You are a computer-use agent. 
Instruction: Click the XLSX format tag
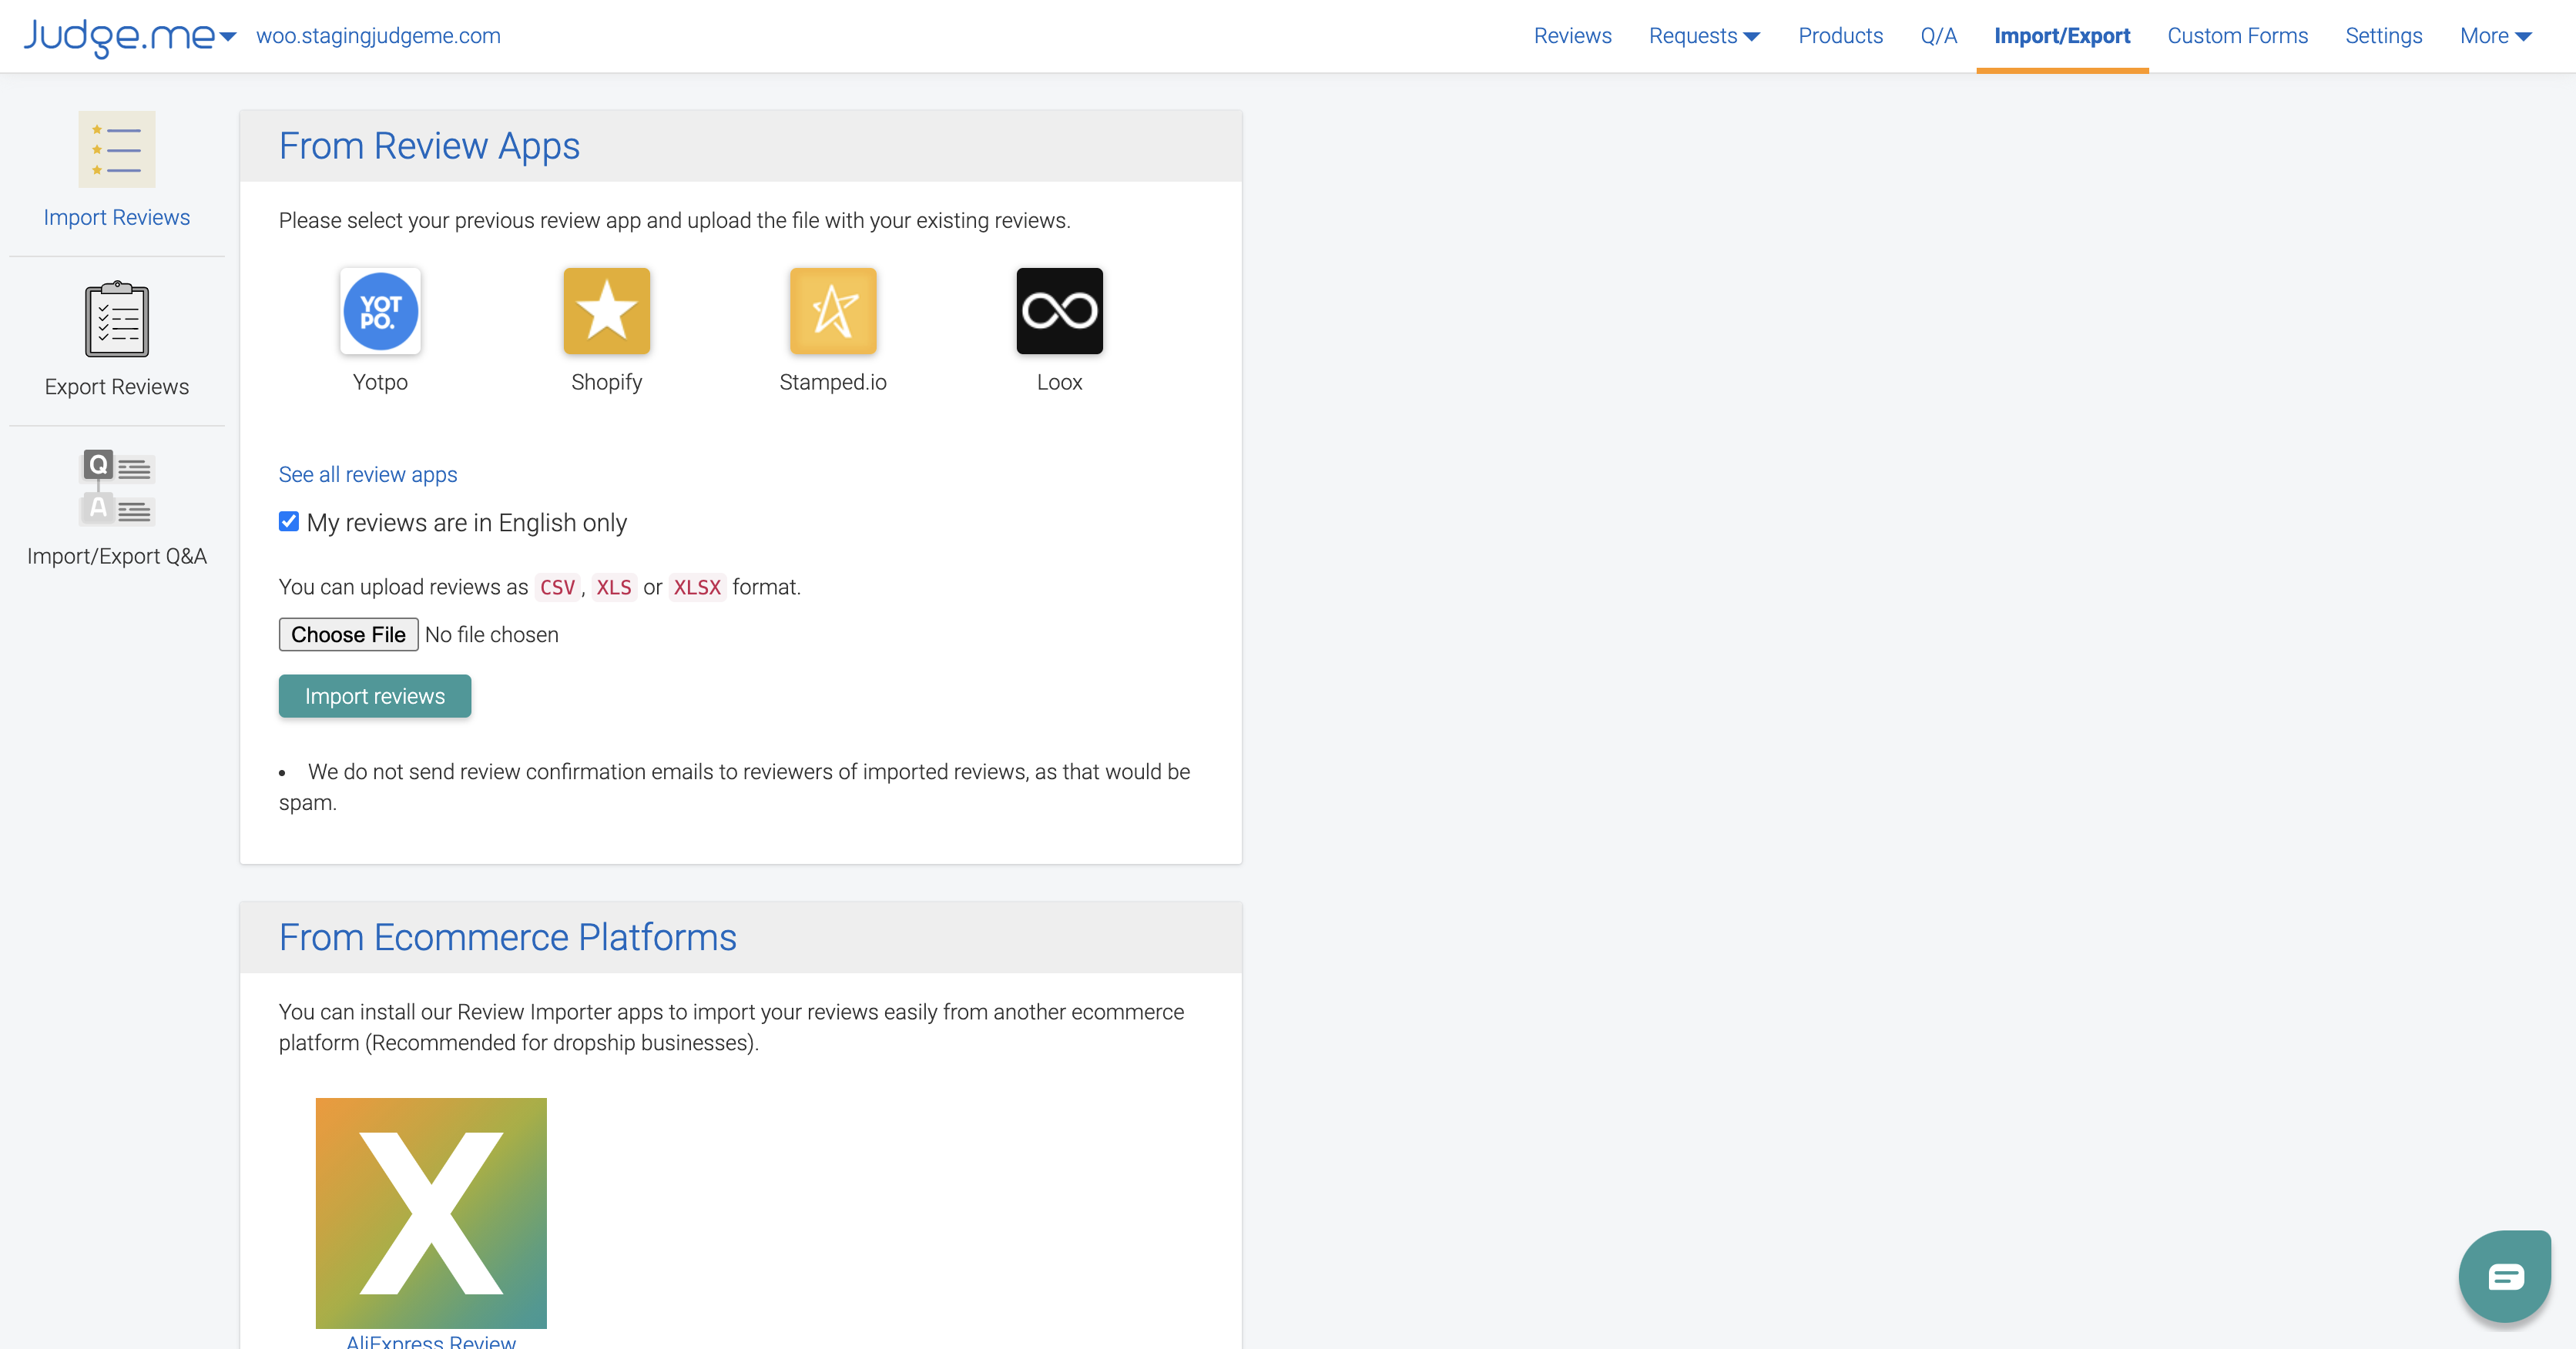pos(697,587)
